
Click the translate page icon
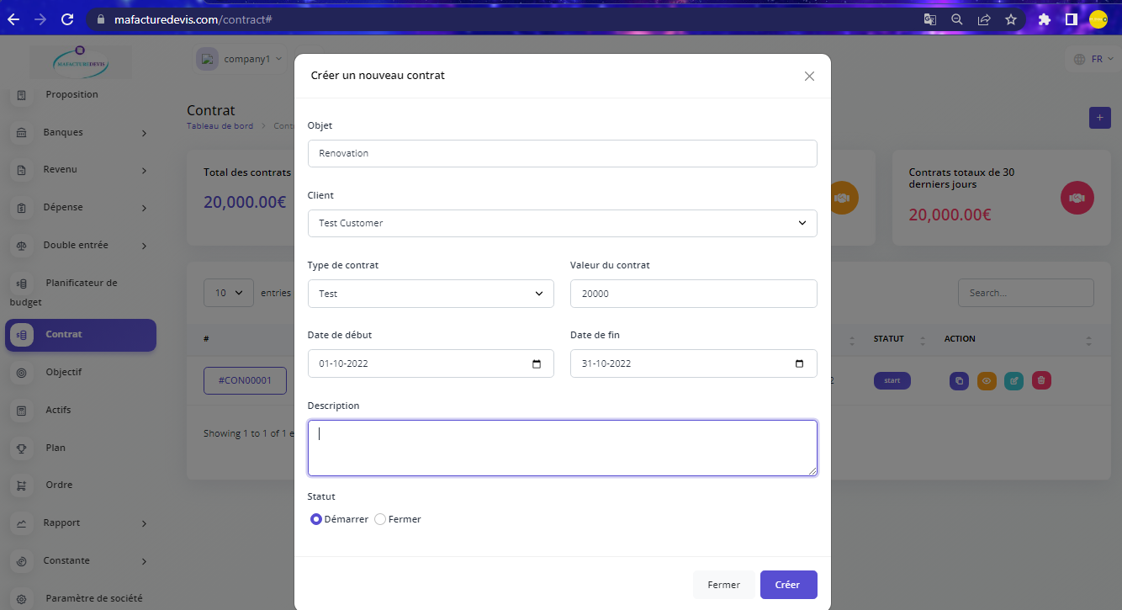929,19
